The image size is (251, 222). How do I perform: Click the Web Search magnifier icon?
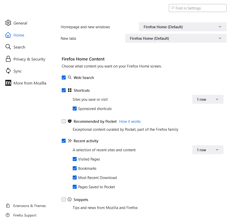coord(70,77)
